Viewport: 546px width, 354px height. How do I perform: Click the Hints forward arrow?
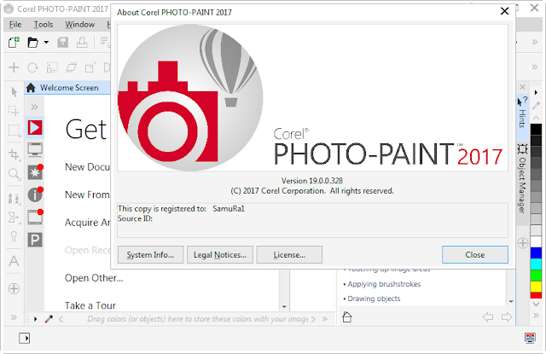click(507, 317)
